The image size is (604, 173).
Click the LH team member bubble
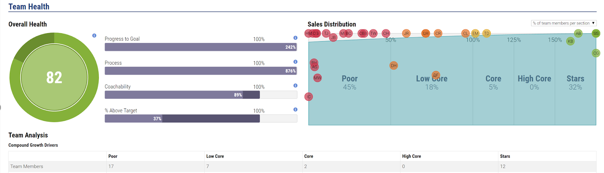[x=425, y=33]
